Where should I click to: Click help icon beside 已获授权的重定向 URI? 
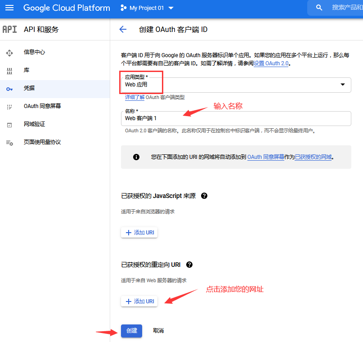coord(189,265)
